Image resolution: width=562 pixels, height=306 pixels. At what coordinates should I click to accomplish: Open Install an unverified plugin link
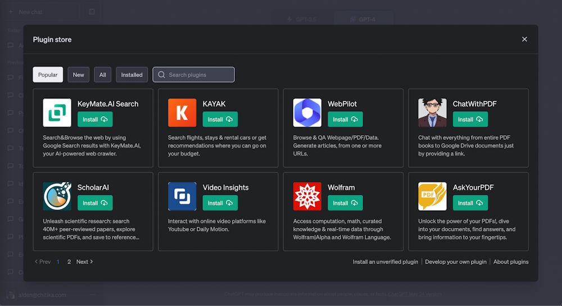click(385, 262)
